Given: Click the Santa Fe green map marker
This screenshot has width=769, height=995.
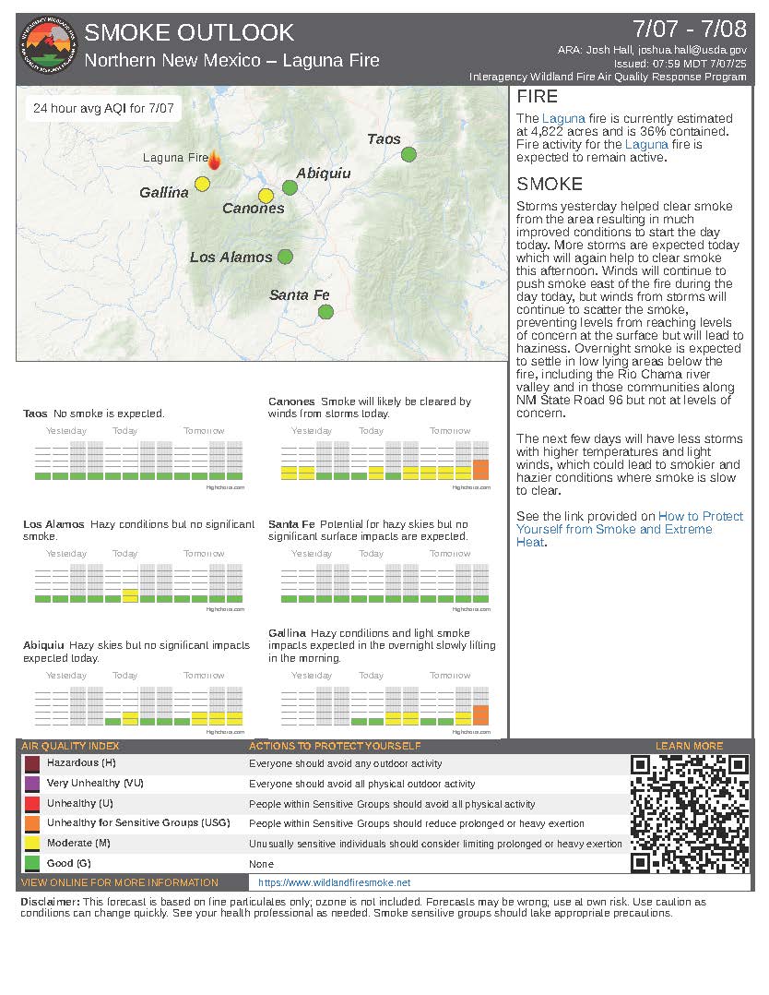Looking at the screenshot, I should [x=325, y=312].
